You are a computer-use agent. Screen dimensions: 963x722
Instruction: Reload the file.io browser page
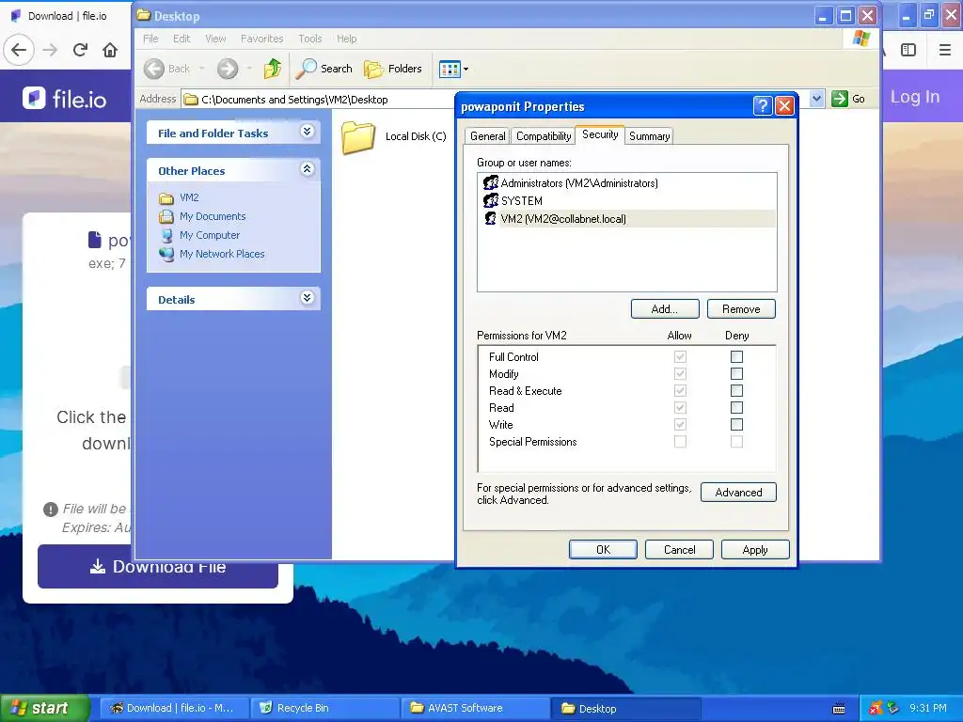click(x=80, y=50)
